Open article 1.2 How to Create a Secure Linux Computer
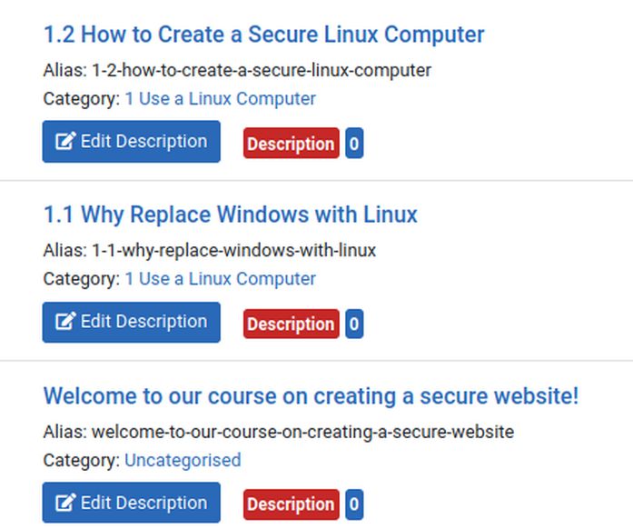Screen dimensions: 633x529 pos(263,35)
